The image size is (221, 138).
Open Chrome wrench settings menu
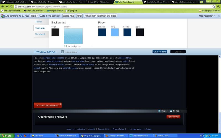coord(219,6)
